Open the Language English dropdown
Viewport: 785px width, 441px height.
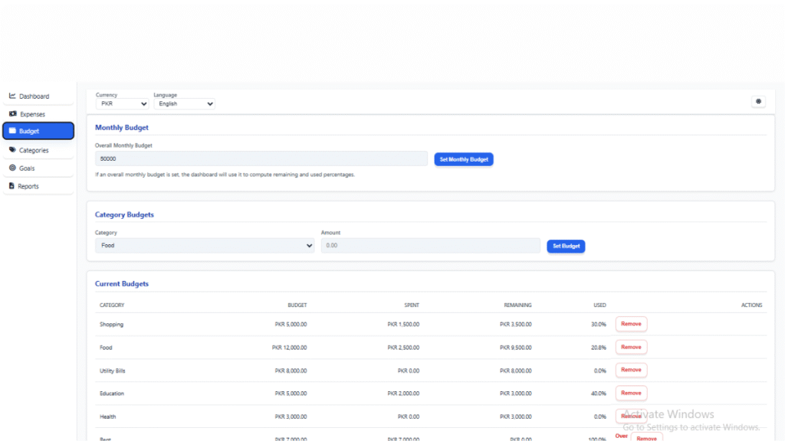click(x=184, y=104)
